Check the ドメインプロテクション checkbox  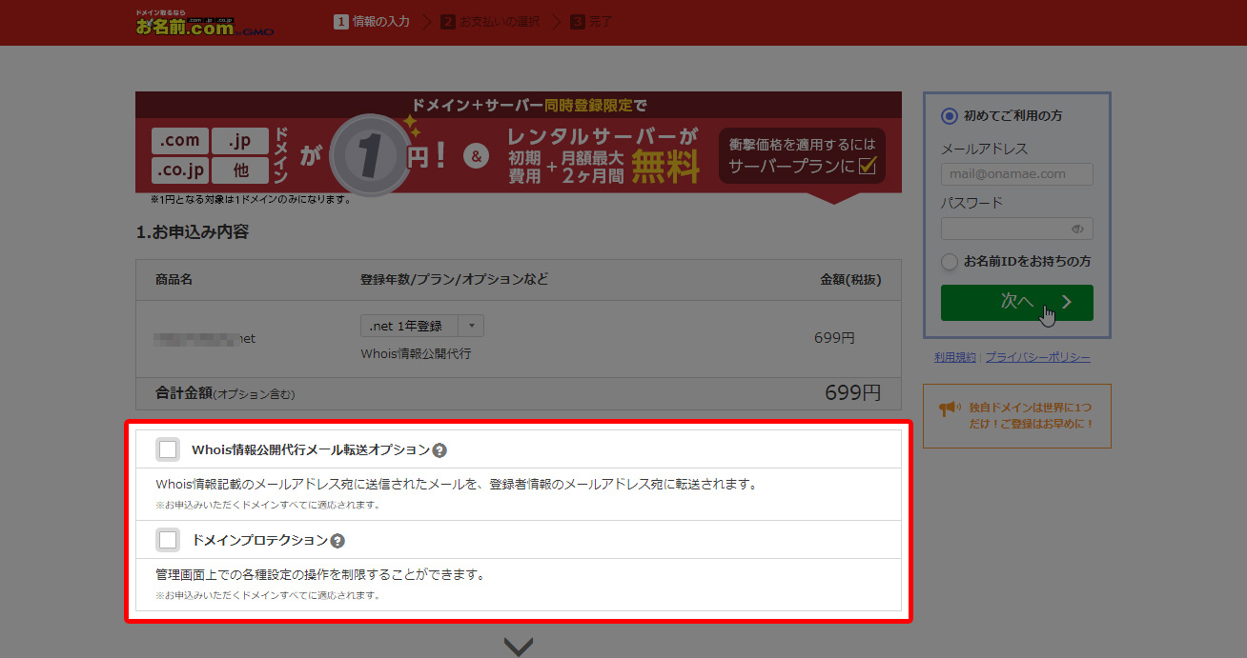point(169,540)
